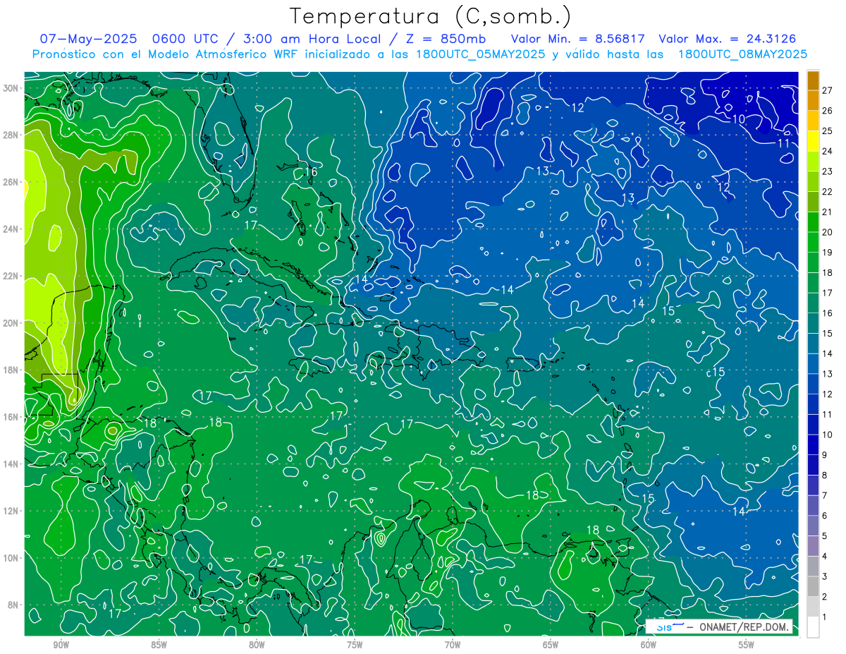Click the "85W" longitude axis label
The height and width of the screenshot is (654, 846).
tap(159, 645)
